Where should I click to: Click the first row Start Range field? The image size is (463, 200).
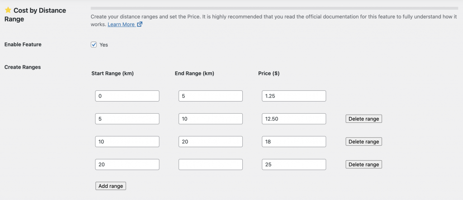coord(127,96)
